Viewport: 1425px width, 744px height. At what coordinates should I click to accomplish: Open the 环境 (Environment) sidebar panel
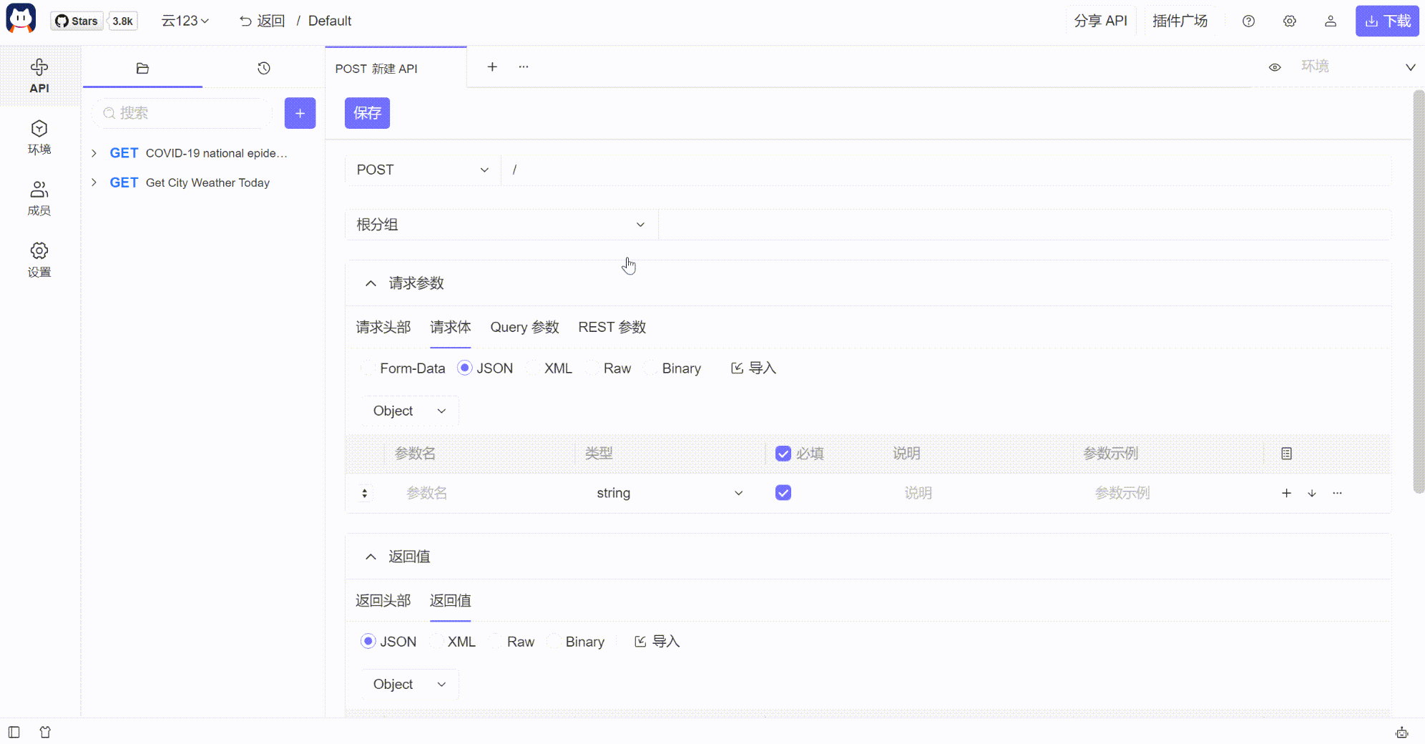[39, 137]
